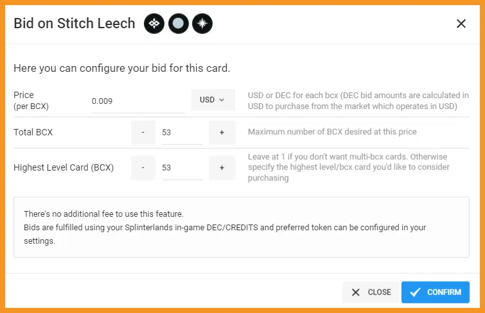The width and height of the screenshot is (485, 313).
Task: Click the gray circle icon in the header
Action: [x=178, y=24]
